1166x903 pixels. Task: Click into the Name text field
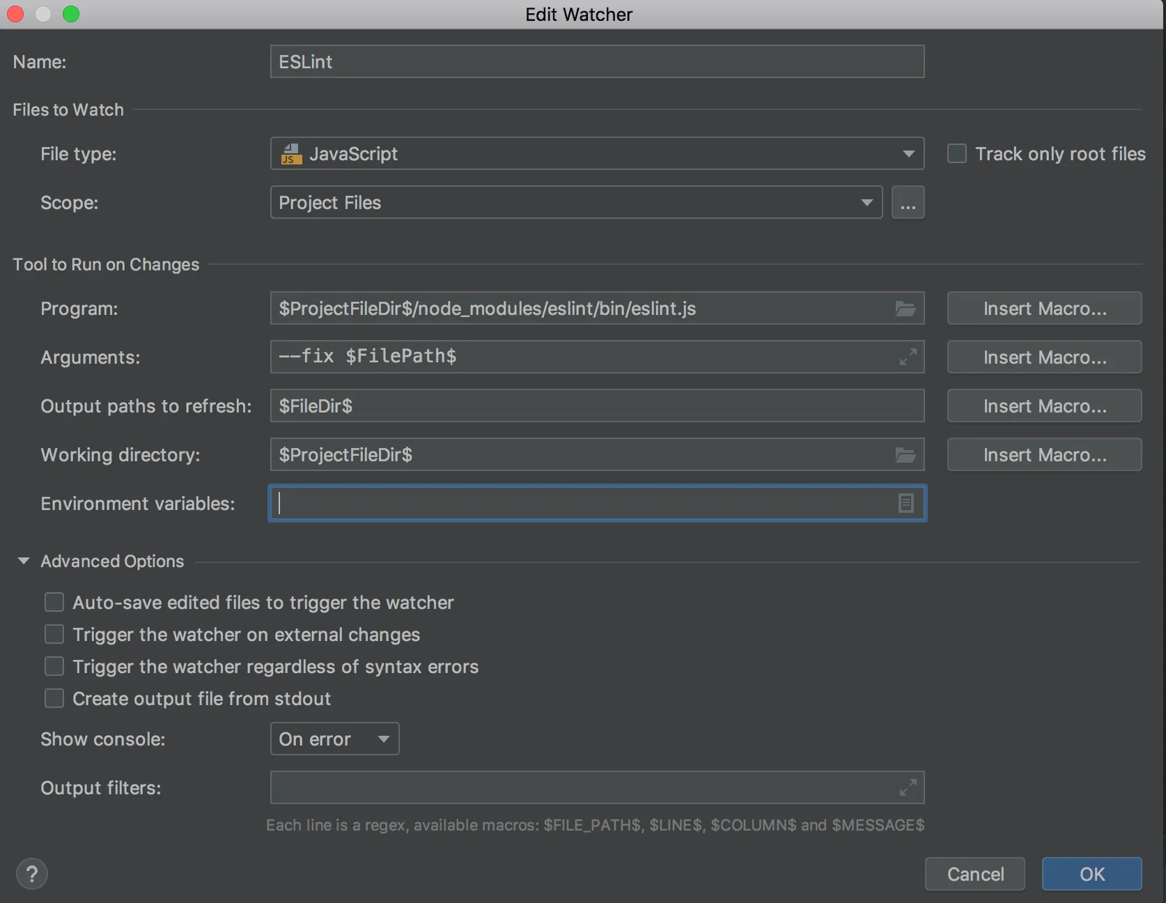pyautogui.click(x=597, y=62)
